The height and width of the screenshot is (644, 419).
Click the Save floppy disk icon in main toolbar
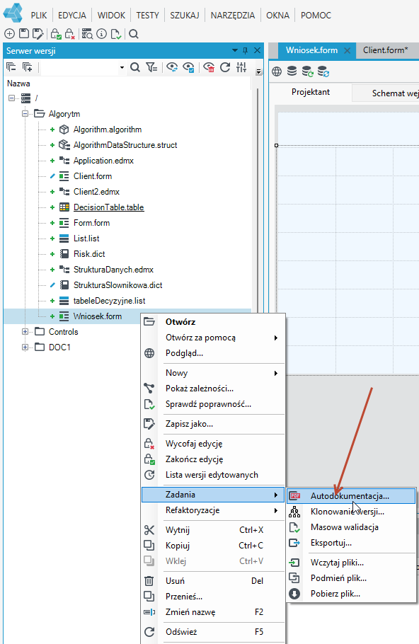[x=24, y=34]
